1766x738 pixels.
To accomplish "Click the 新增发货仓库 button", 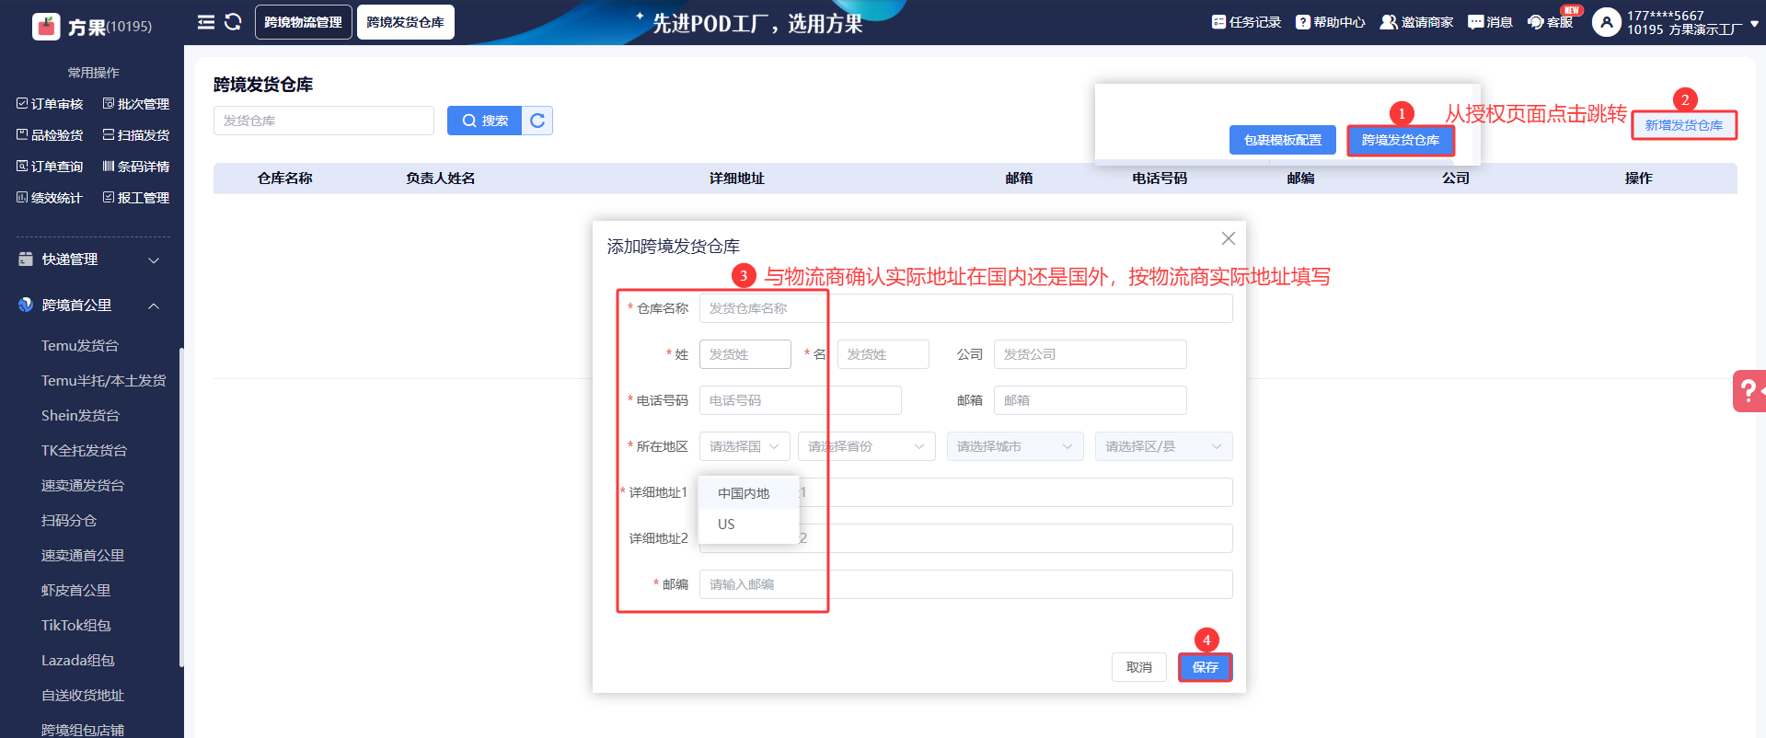I will tap(1683, 125).
